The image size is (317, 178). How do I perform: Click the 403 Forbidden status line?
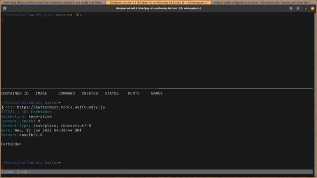point(26,112)
